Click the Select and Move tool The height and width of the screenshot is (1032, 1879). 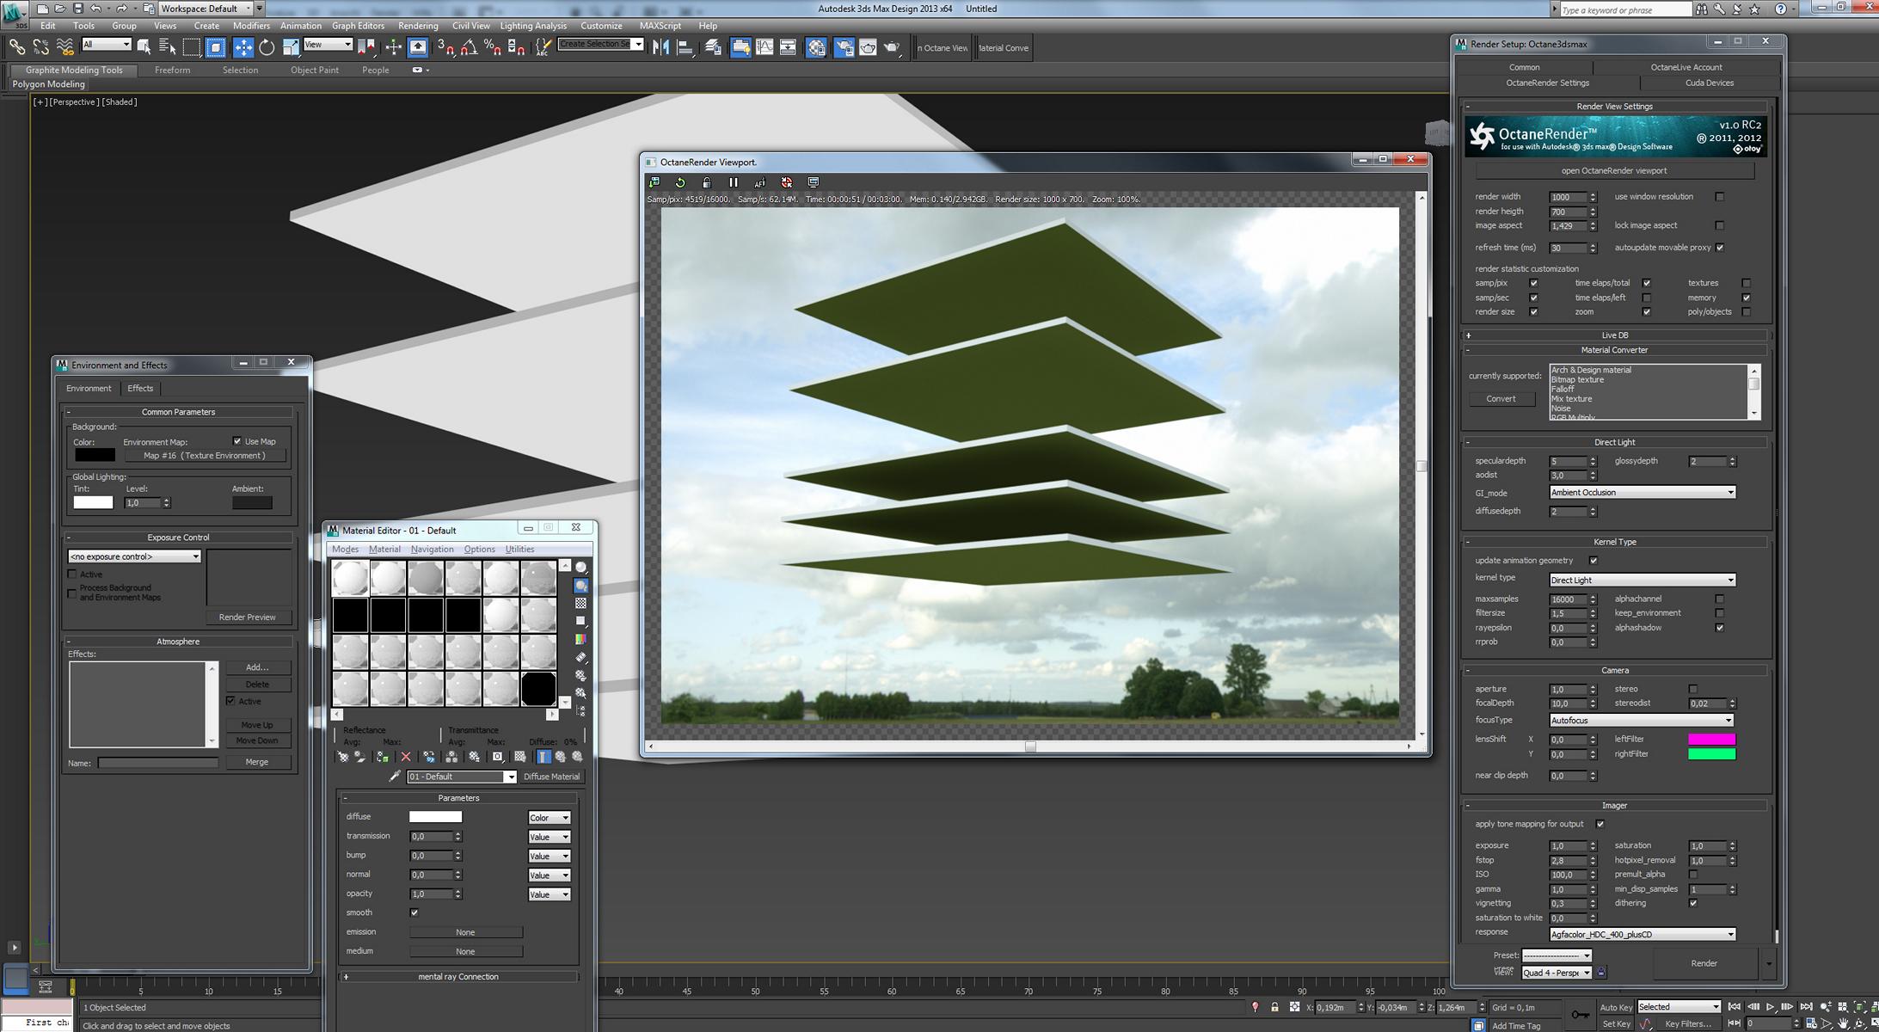click(x=243, y=47)
